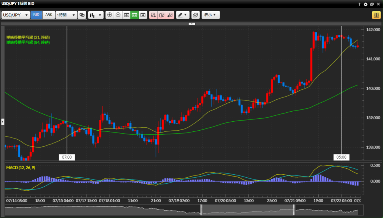Click the first pink chart order icon
383x218 pixels.
click(x=153, y=15)
